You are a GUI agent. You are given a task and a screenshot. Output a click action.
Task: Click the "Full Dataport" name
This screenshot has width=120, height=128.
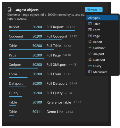point(57,84)
